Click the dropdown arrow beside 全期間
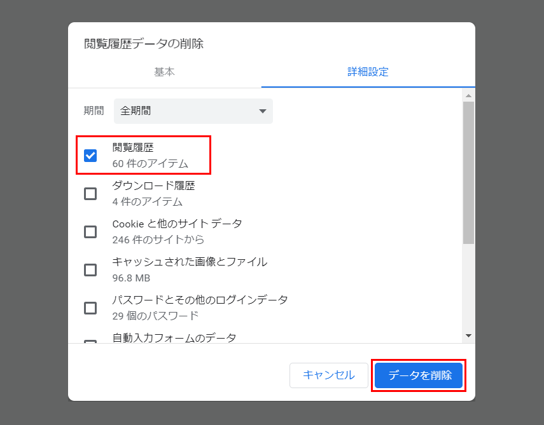The image size is (544, 425). pos(263,111)
